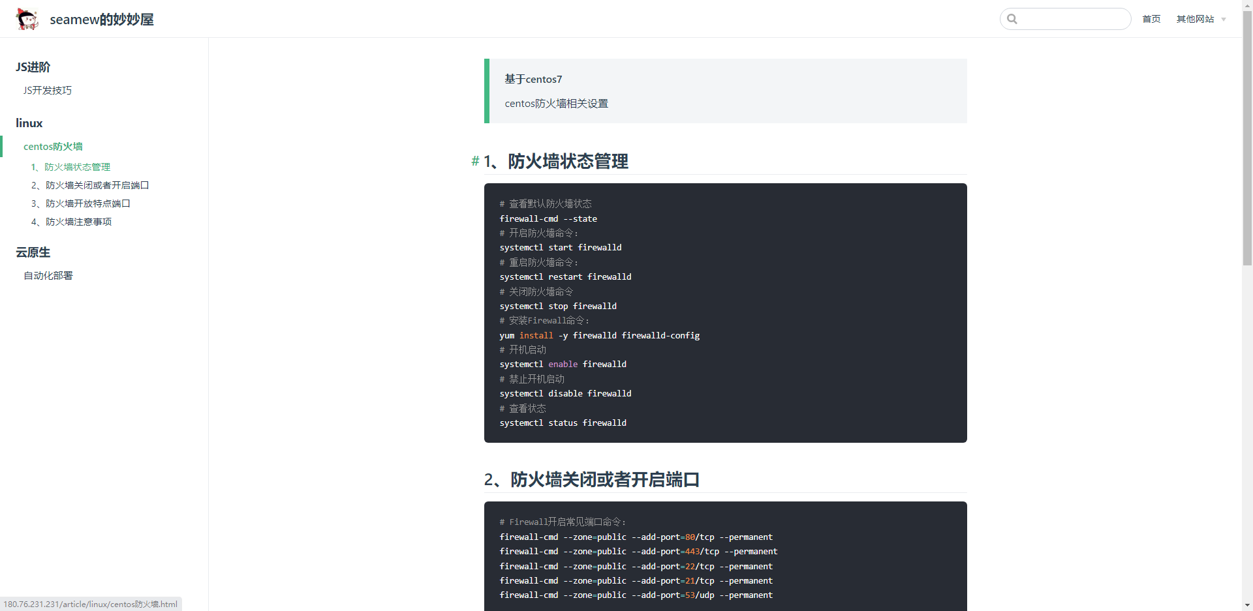Click the # anchor beside 防火墙状态管理 heading
Viewport: 1253px width, 611px height.
tap(475, 161)
